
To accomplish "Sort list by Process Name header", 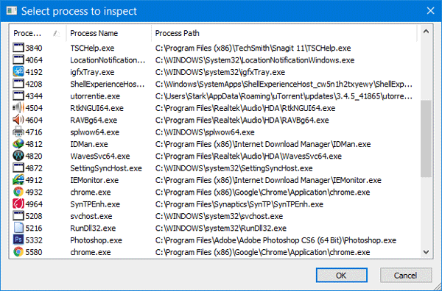I will click(108, 33).
